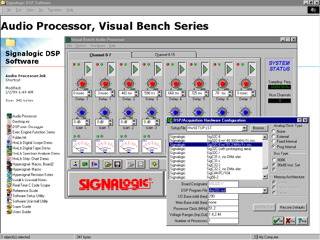Select External analog clock type
320x240 pixels.
(274, 137)
